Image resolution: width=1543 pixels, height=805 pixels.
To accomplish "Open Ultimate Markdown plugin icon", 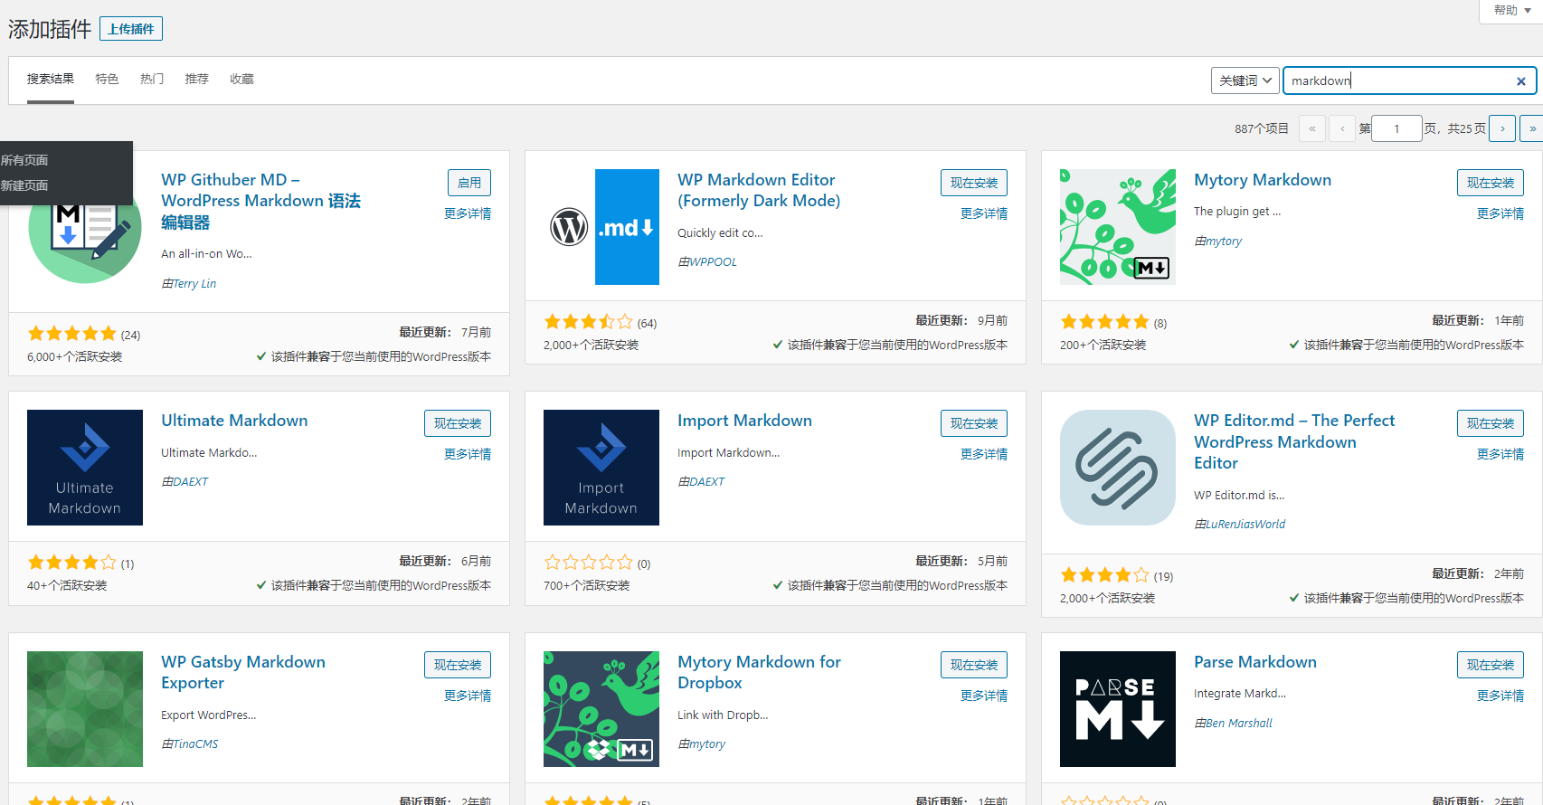I will tap(85, 468).
